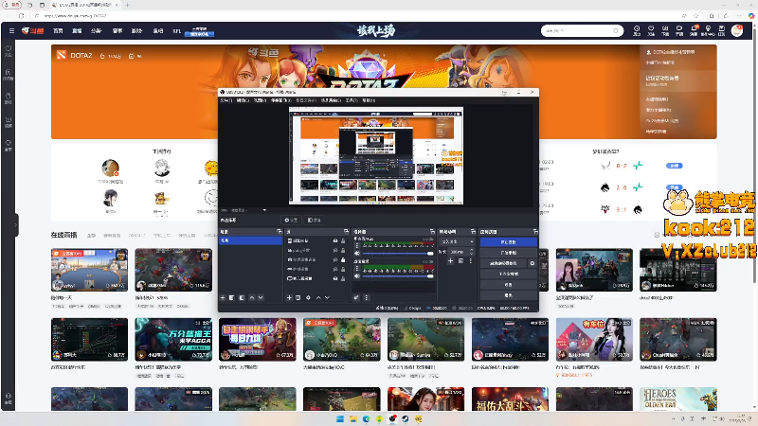
Task: Move scene up arrow in OBS Scenes dock
Action: [x=251, y=298]
